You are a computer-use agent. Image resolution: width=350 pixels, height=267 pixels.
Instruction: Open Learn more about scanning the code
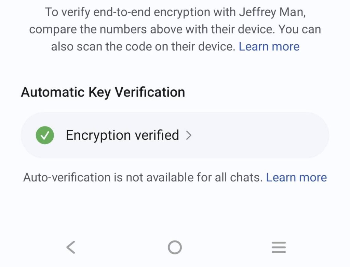(x=269, y=46)
